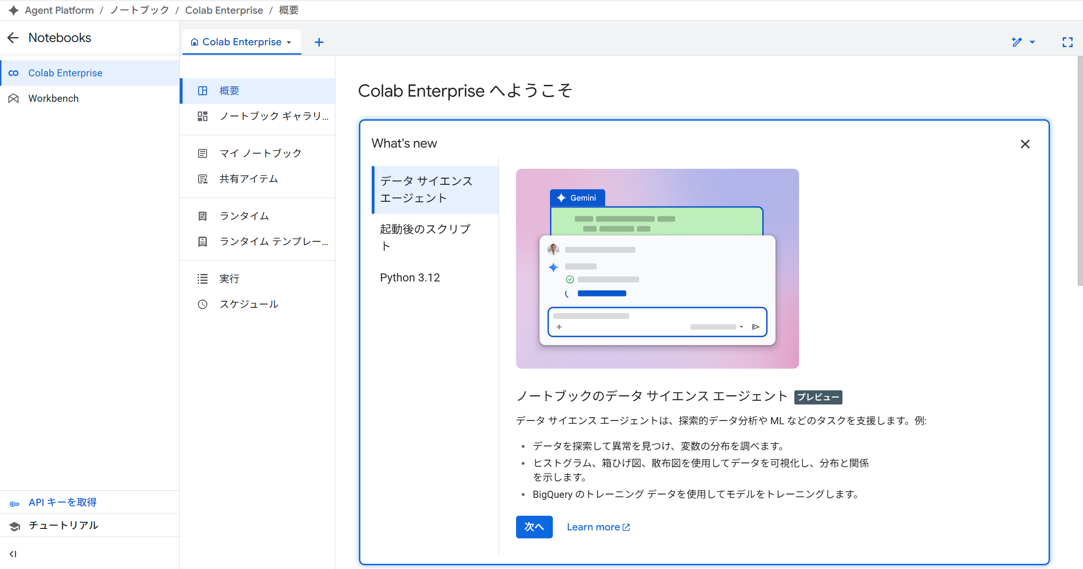Open 共有アイテム shared items view
Screen dimensions: 1083x569
pos(248,179)
